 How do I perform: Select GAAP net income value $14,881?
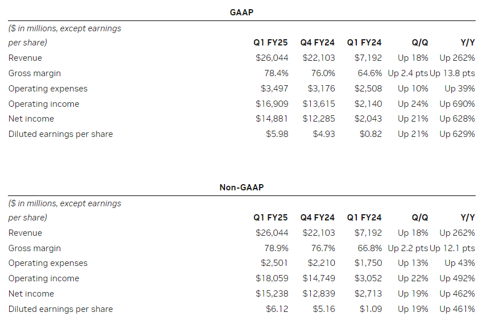pyautogui.click(x=272, y=119)
